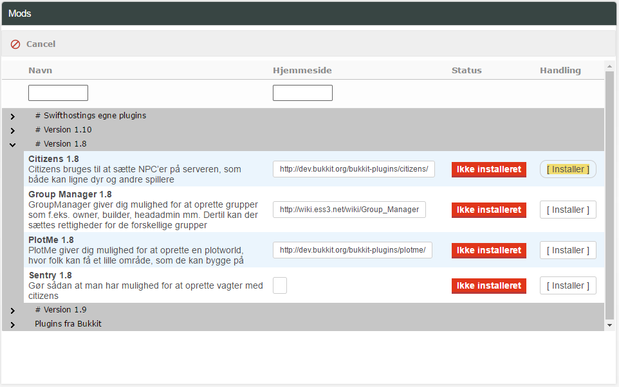Click the red Cancel circle icon
The height and width of the screenshot is (387, 619).
pyautogui.click(x=15, y=44)
